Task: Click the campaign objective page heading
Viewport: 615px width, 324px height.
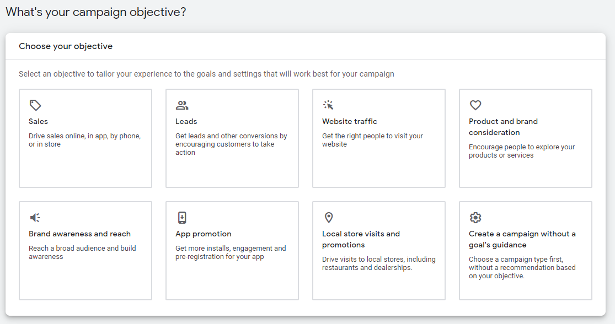Action: point(95,12)
